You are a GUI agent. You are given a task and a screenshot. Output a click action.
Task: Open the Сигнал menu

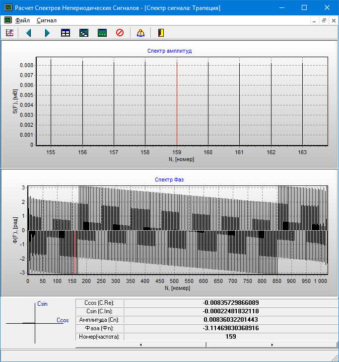[47, 20]
